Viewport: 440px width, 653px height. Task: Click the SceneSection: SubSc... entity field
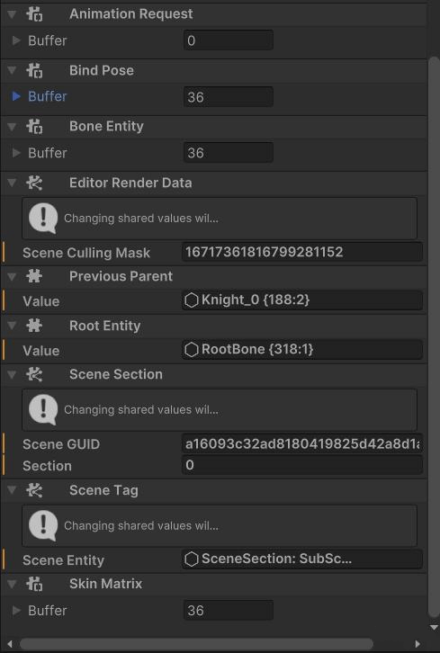pos(302,559)
